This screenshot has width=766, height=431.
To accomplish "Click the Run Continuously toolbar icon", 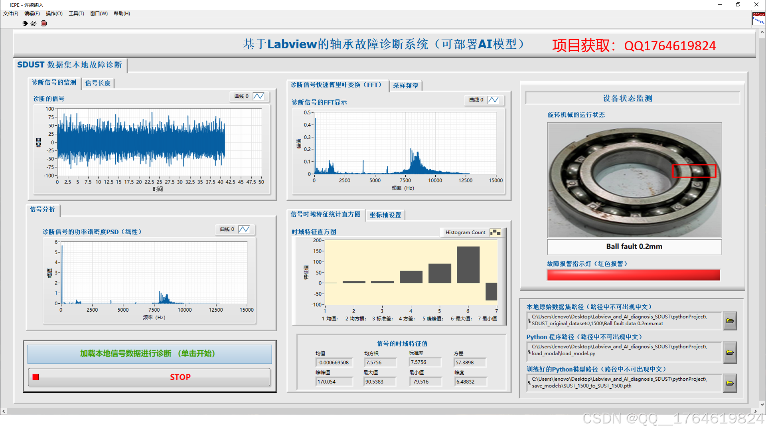I will (x=34, y=24).
